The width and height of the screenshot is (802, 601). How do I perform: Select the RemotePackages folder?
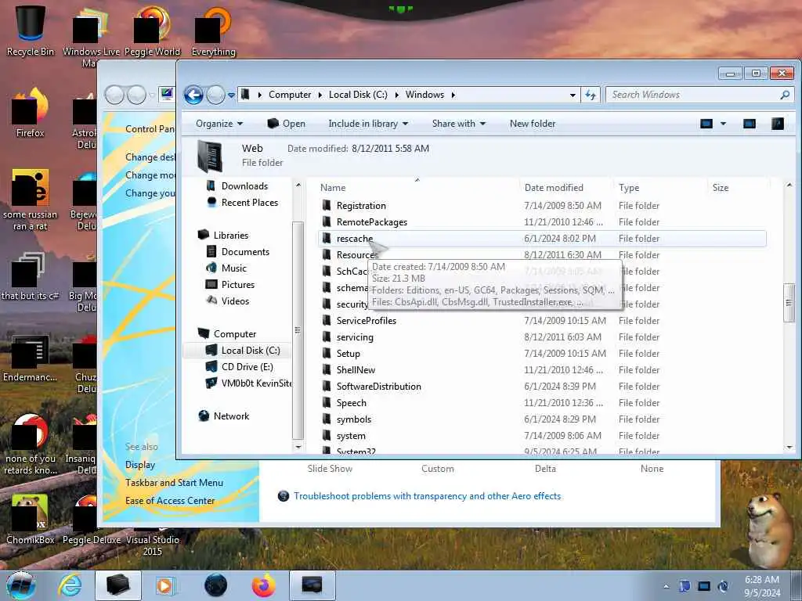click(x=372, y=221)
